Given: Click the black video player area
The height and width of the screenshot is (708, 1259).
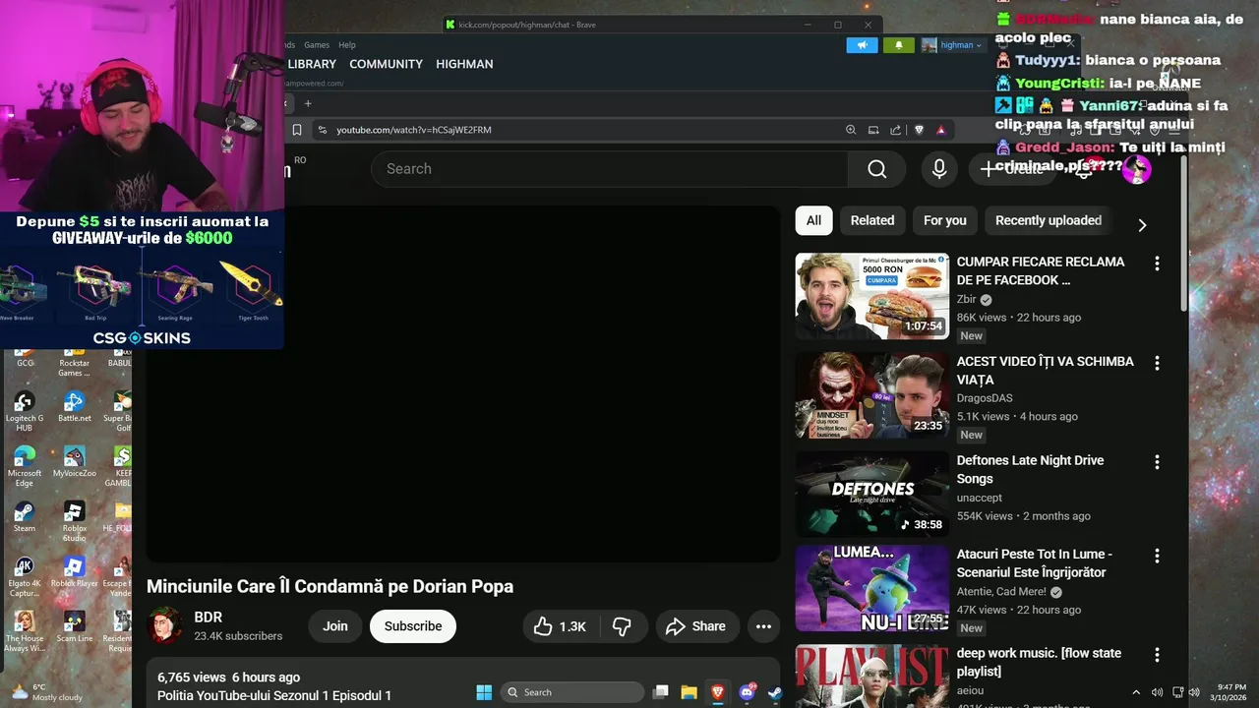Looking at the screenshot, I should [462, 383].
